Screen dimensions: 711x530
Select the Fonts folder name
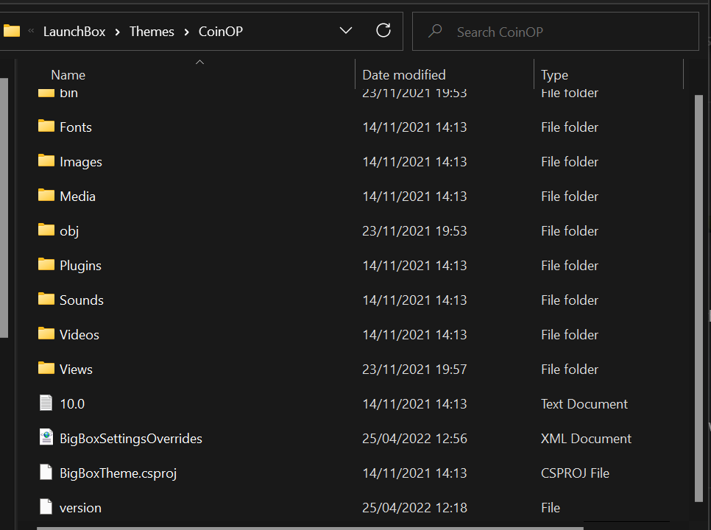(x=76, y=127)
